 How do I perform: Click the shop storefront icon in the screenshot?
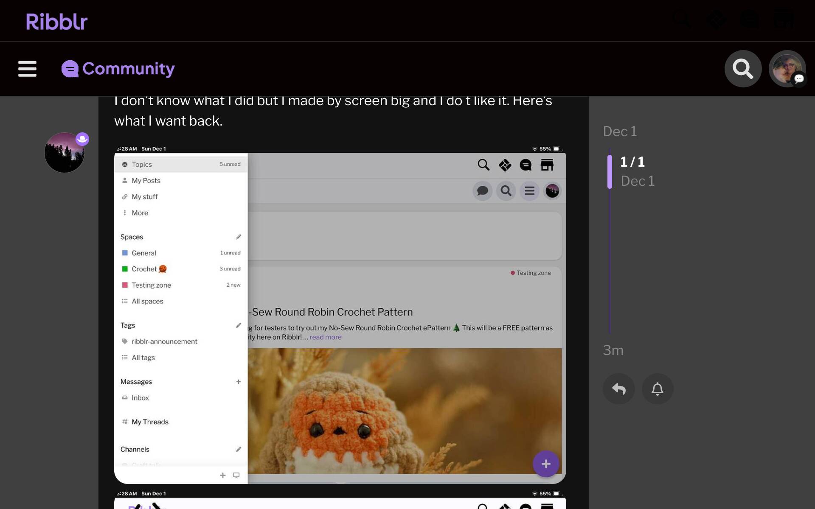tap(547, 165)
